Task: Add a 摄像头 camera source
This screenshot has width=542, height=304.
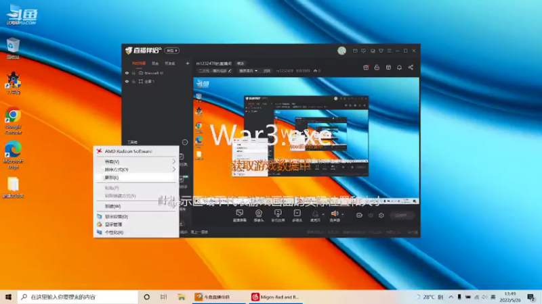Action: [259, 216]
